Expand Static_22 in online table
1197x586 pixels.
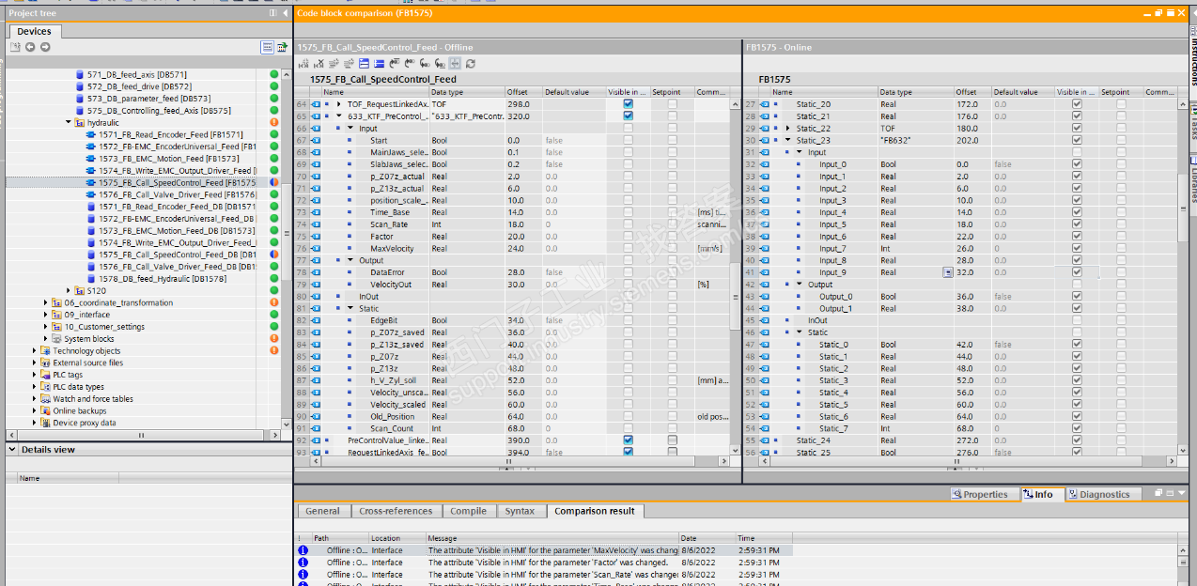pyautogui.click(x=788, y=129)
